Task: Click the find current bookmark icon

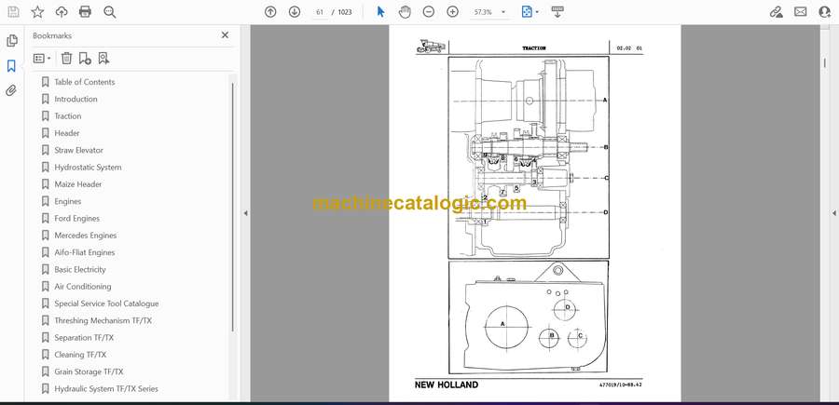Action: (103, 59)
